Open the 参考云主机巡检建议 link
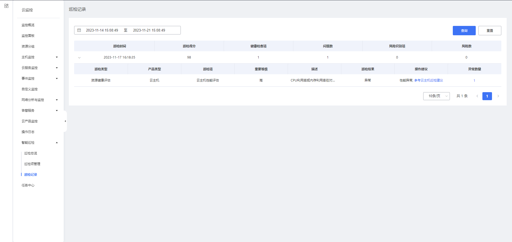This screenshot has height=242, width=512. 429,80
